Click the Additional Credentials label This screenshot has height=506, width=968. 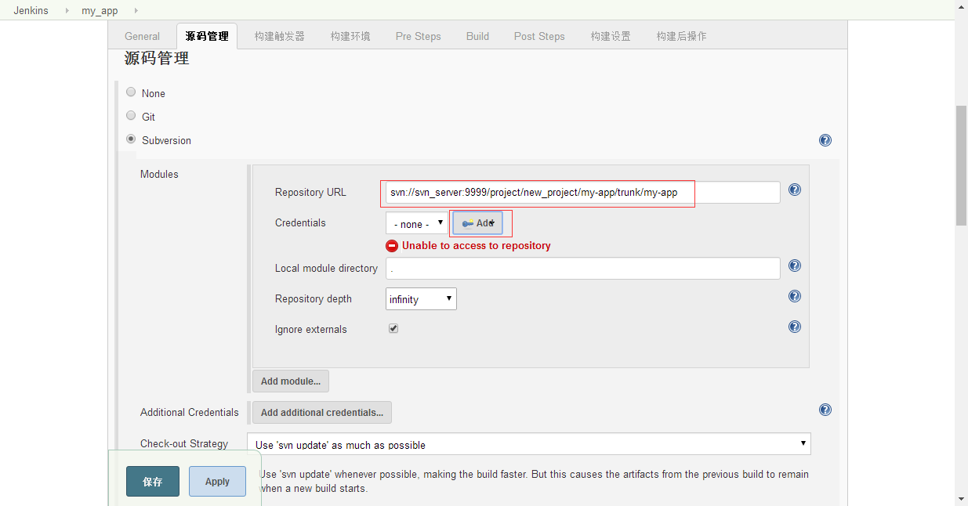(x=190, y=412)
